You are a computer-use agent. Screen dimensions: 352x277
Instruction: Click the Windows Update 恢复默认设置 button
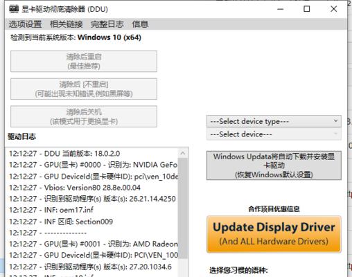[274, 166]
